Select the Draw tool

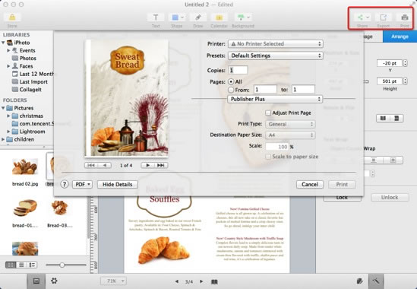coord(197,17)
